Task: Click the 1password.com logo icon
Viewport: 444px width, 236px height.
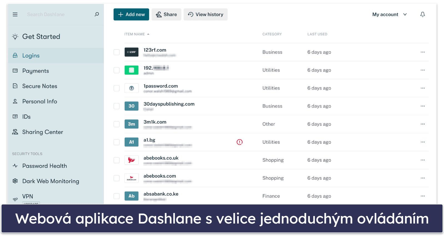Action: pos(131,88)
